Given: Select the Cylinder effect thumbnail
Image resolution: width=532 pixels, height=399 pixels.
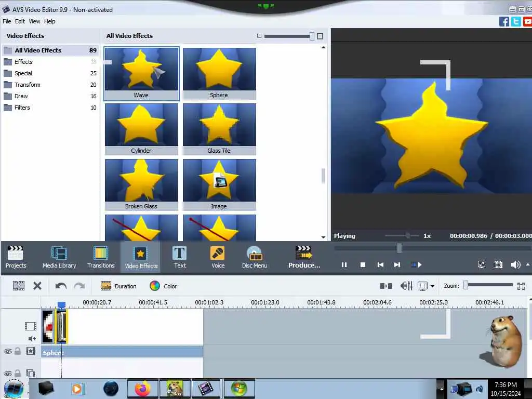Looking at the screenshot, I should coord(141,129).
